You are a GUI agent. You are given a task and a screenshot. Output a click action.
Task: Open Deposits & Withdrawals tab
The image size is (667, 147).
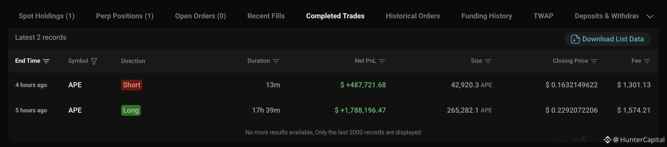point(607,16)
